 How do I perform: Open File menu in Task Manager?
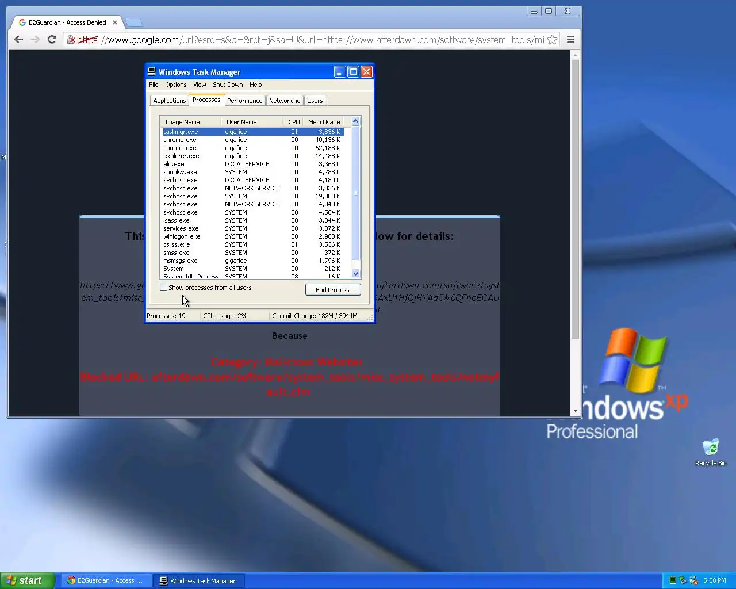(154, 85)
